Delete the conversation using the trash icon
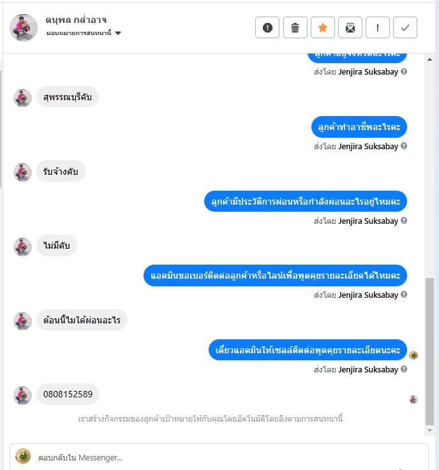 295,27
